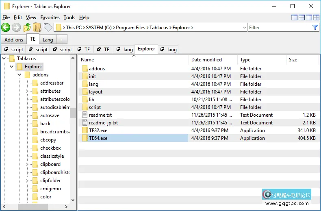Screen dimensions: 321x211
Task: Open the address bar dropdown arrow
Action: 244,28
